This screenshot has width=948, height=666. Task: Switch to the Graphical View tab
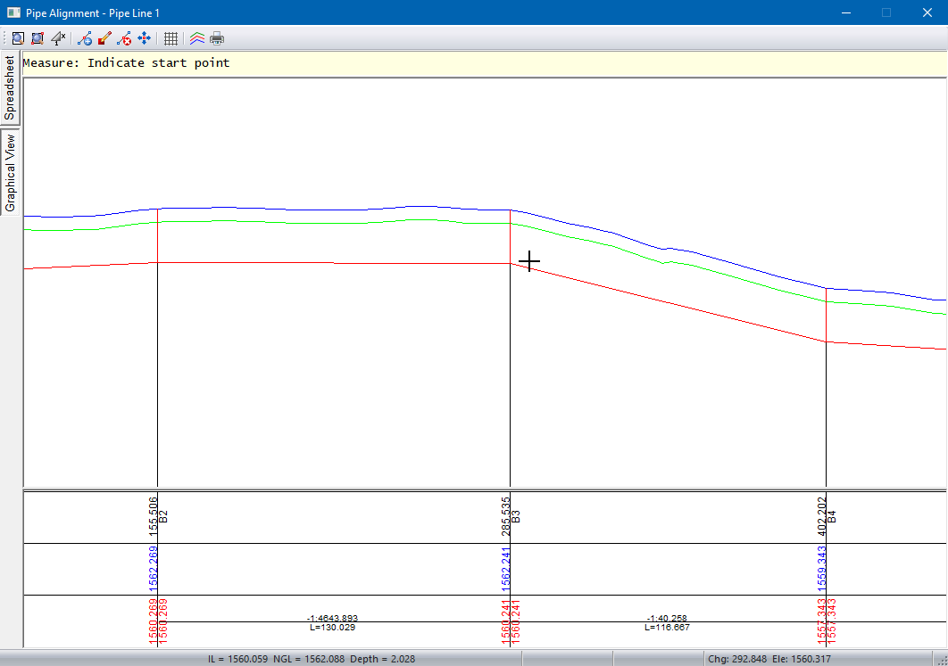10,173
